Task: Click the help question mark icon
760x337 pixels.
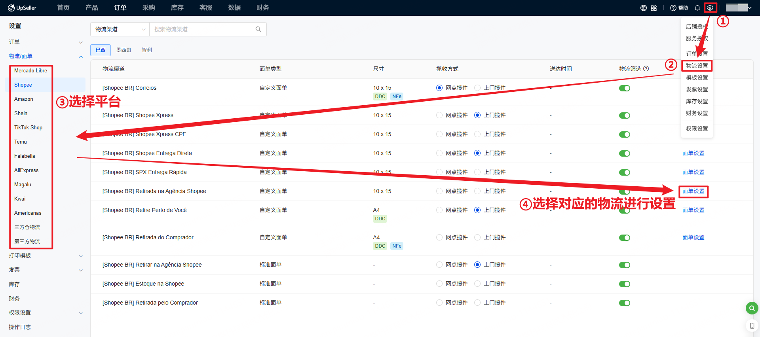Action: pos(673,8)
